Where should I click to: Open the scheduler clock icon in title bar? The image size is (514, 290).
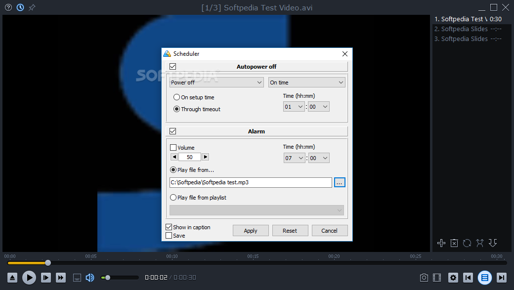click(x=20, y=7)
